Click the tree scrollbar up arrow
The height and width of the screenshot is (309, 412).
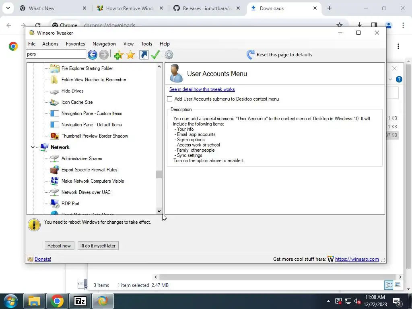[159, 66]
